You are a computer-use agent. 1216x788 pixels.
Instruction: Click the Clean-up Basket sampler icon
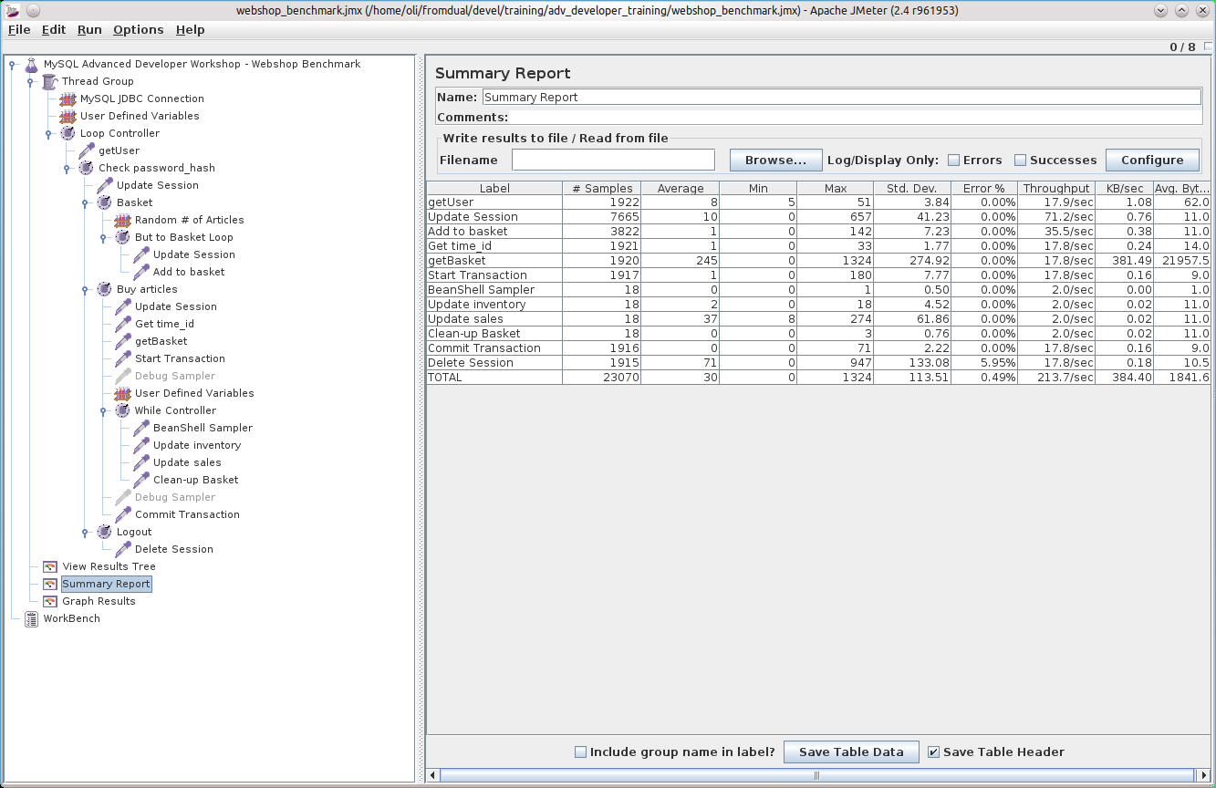[x=141, y=480]
